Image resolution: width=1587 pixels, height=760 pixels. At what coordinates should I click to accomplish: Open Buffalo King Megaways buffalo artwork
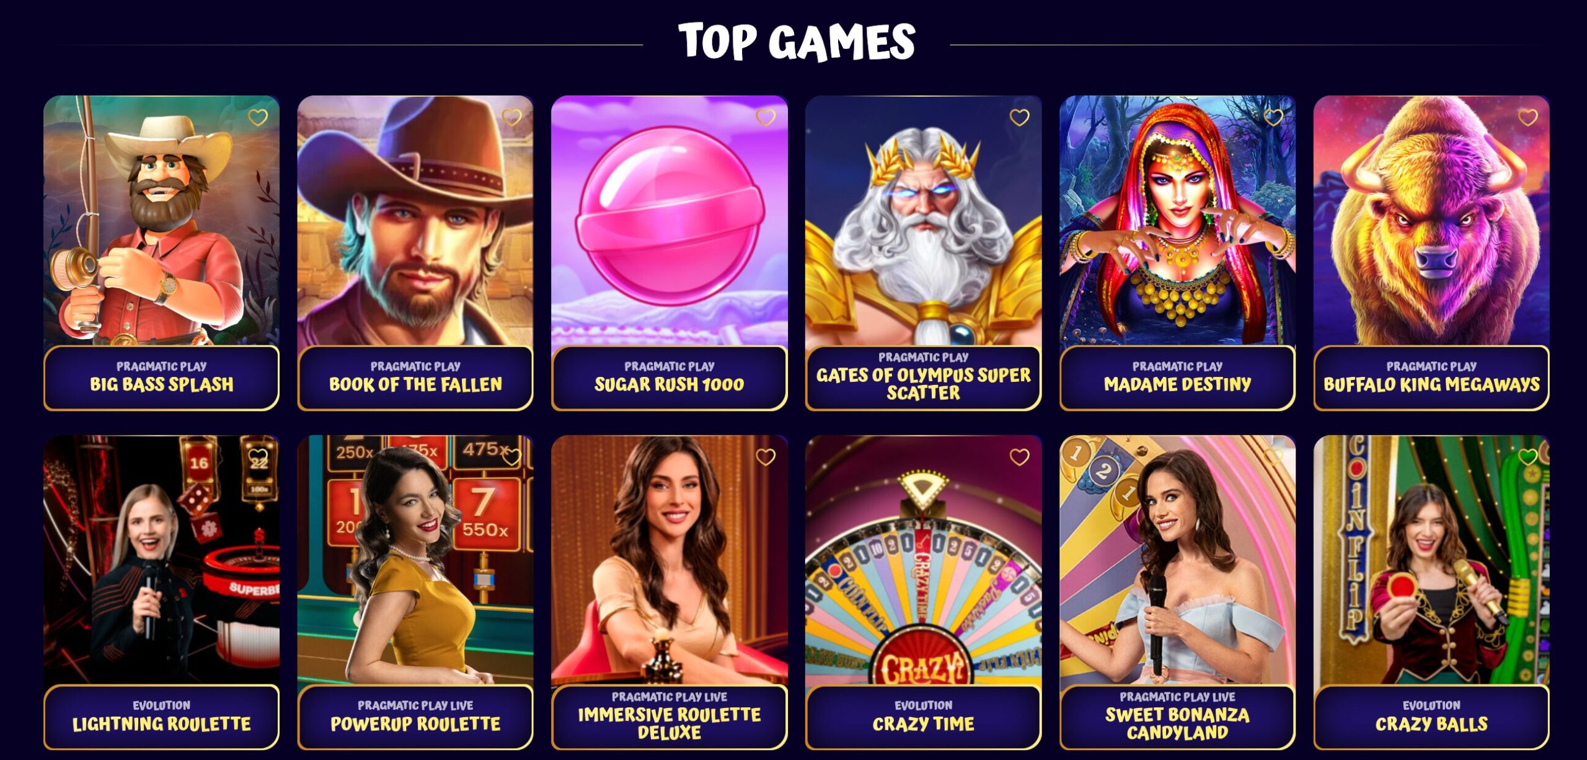tap(1431, 220)
